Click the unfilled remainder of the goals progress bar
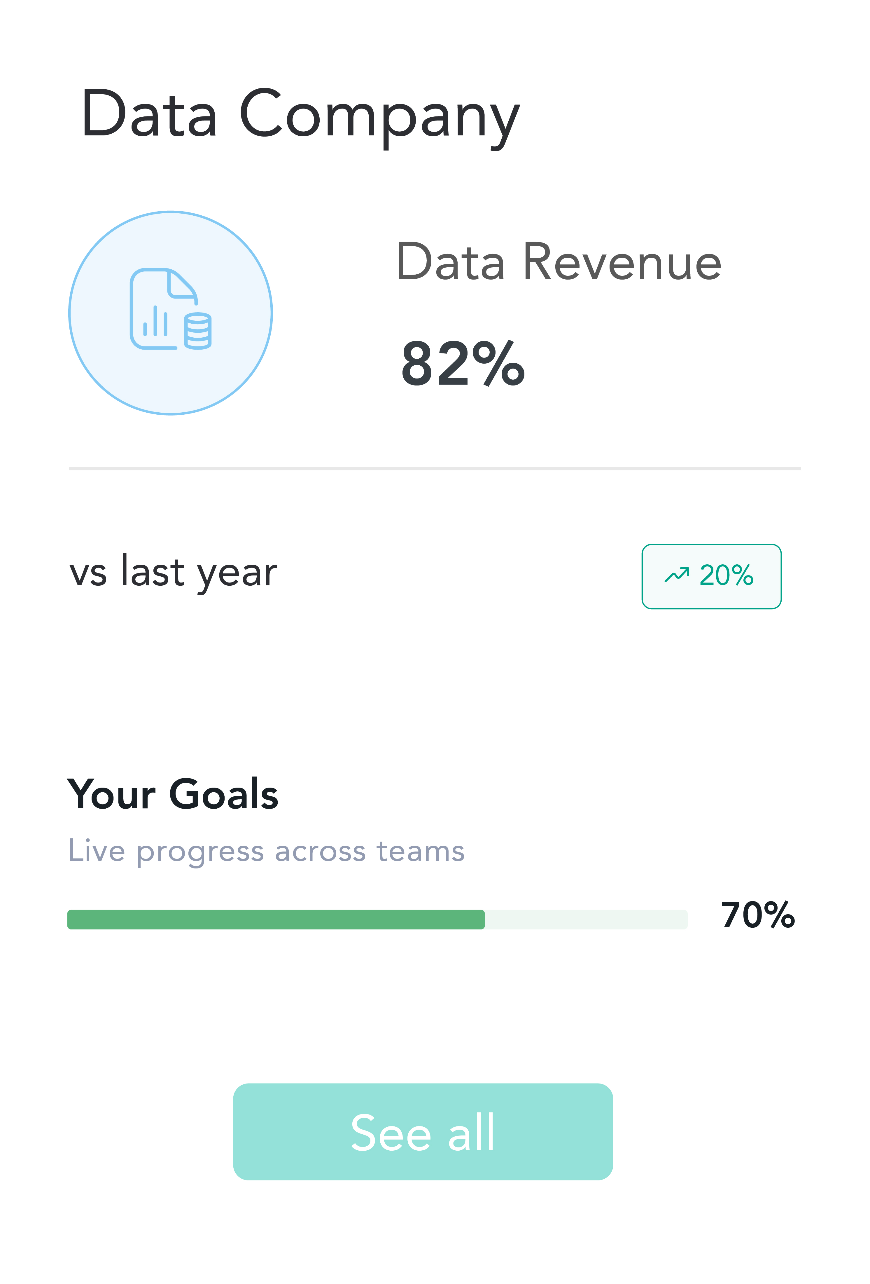Screen dimensions: 870x1284 pyautogui.click(x=585, y=919)
